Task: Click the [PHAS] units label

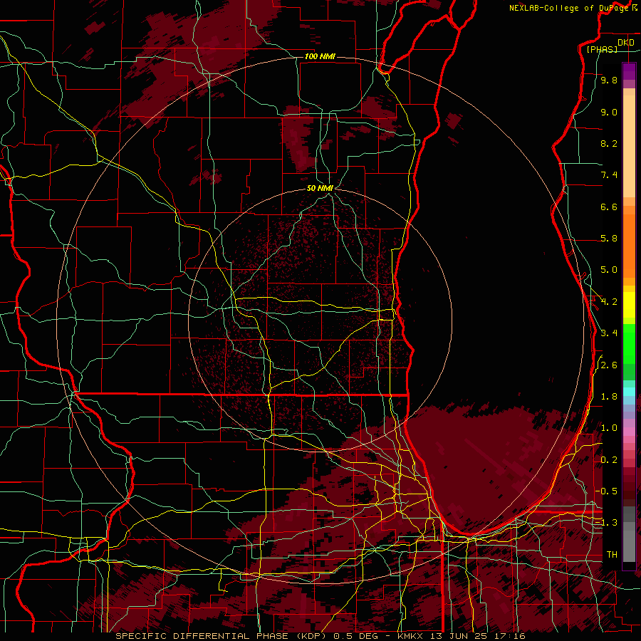Action: 602,50
